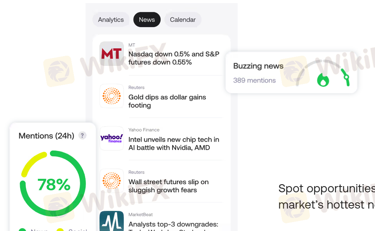
Task: Click the green flame icon in Buzzing news
Action: pos(323,80)
